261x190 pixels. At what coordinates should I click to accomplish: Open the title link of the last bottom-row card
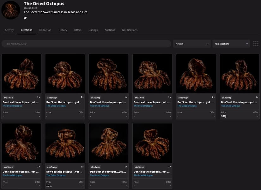[152, 172]
